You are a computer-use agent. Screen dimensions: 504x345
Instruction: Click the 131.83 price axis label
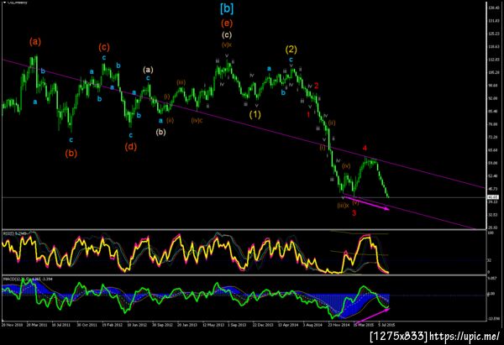(x=493, y=21)
